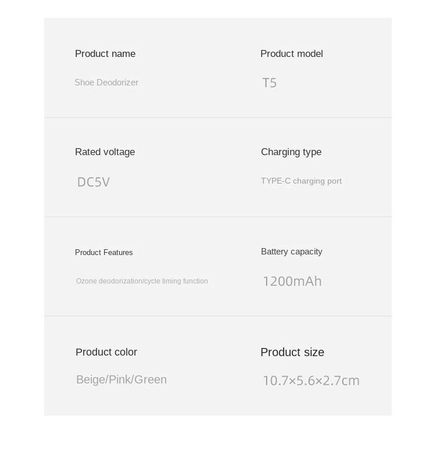The image size is (436, 452).
Task: Click the 'Product size' heading
Action: click(x=292, y=353)
